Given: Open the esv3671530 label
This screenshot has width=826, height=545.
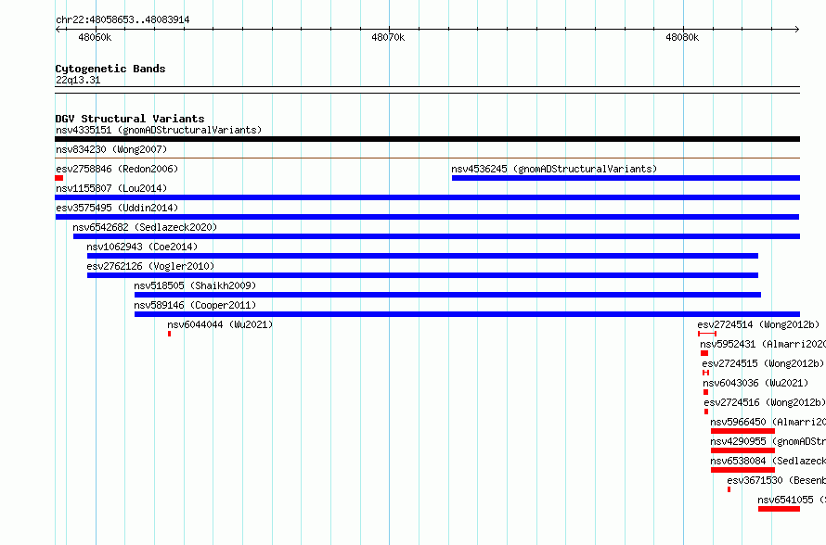Looking at the screenshot, I should click(x=777, y=480).
